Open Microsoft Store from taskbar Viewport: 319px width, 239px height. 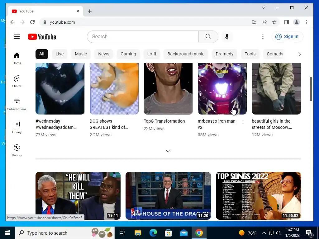168,233
